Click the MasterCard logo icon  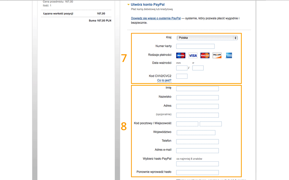205,55
